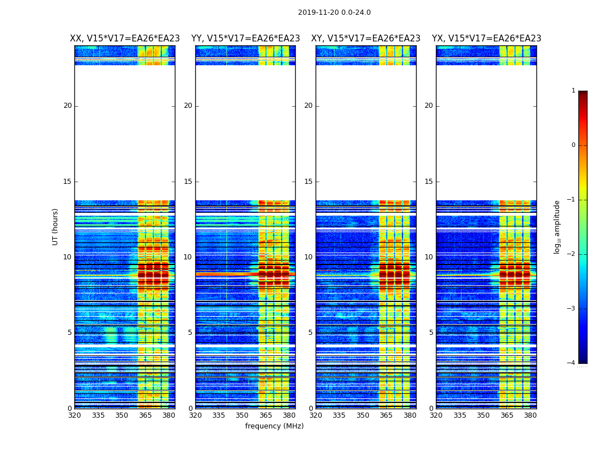Image resolution: width=596 pixels, height=454 pixels.
Task: Click the 365 frequency tick in the XX panel
Action: click(x=145, y=415)
